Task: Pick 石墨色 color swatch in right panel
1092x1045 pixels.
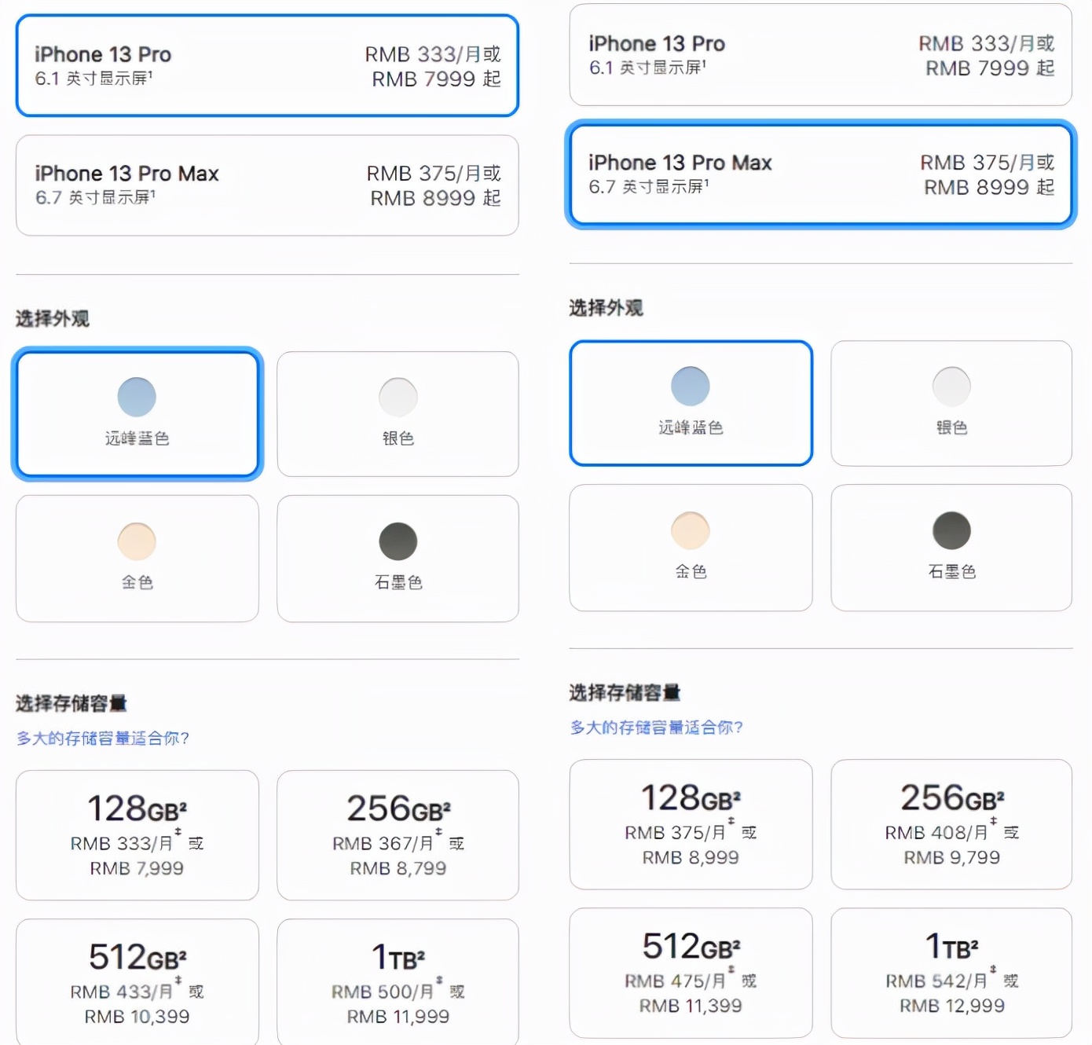Action: pos(951,548)
